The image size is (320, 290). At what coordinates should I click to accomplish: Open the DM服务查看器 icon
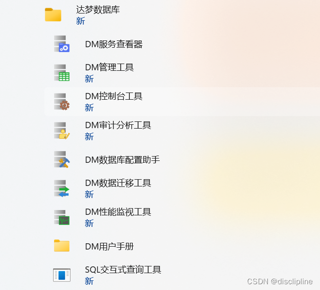(62, 44)
